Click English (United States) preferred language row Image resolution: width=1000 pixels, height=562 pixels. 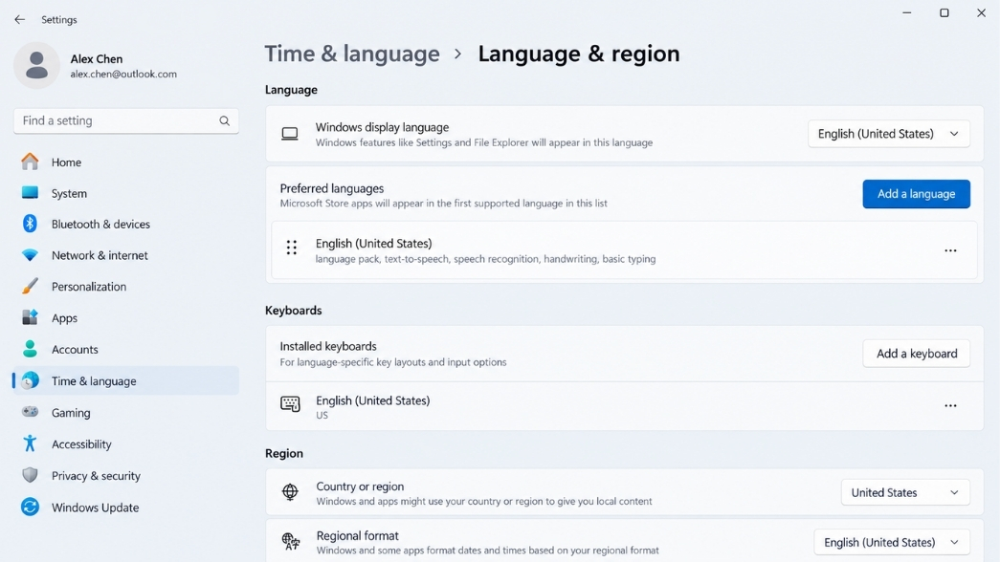tap(624, 250)
